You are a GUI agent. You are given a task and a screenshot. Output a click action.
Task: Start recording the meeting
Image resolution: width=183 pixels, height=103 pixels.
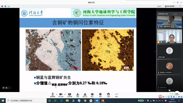click(x=100, y=95)
